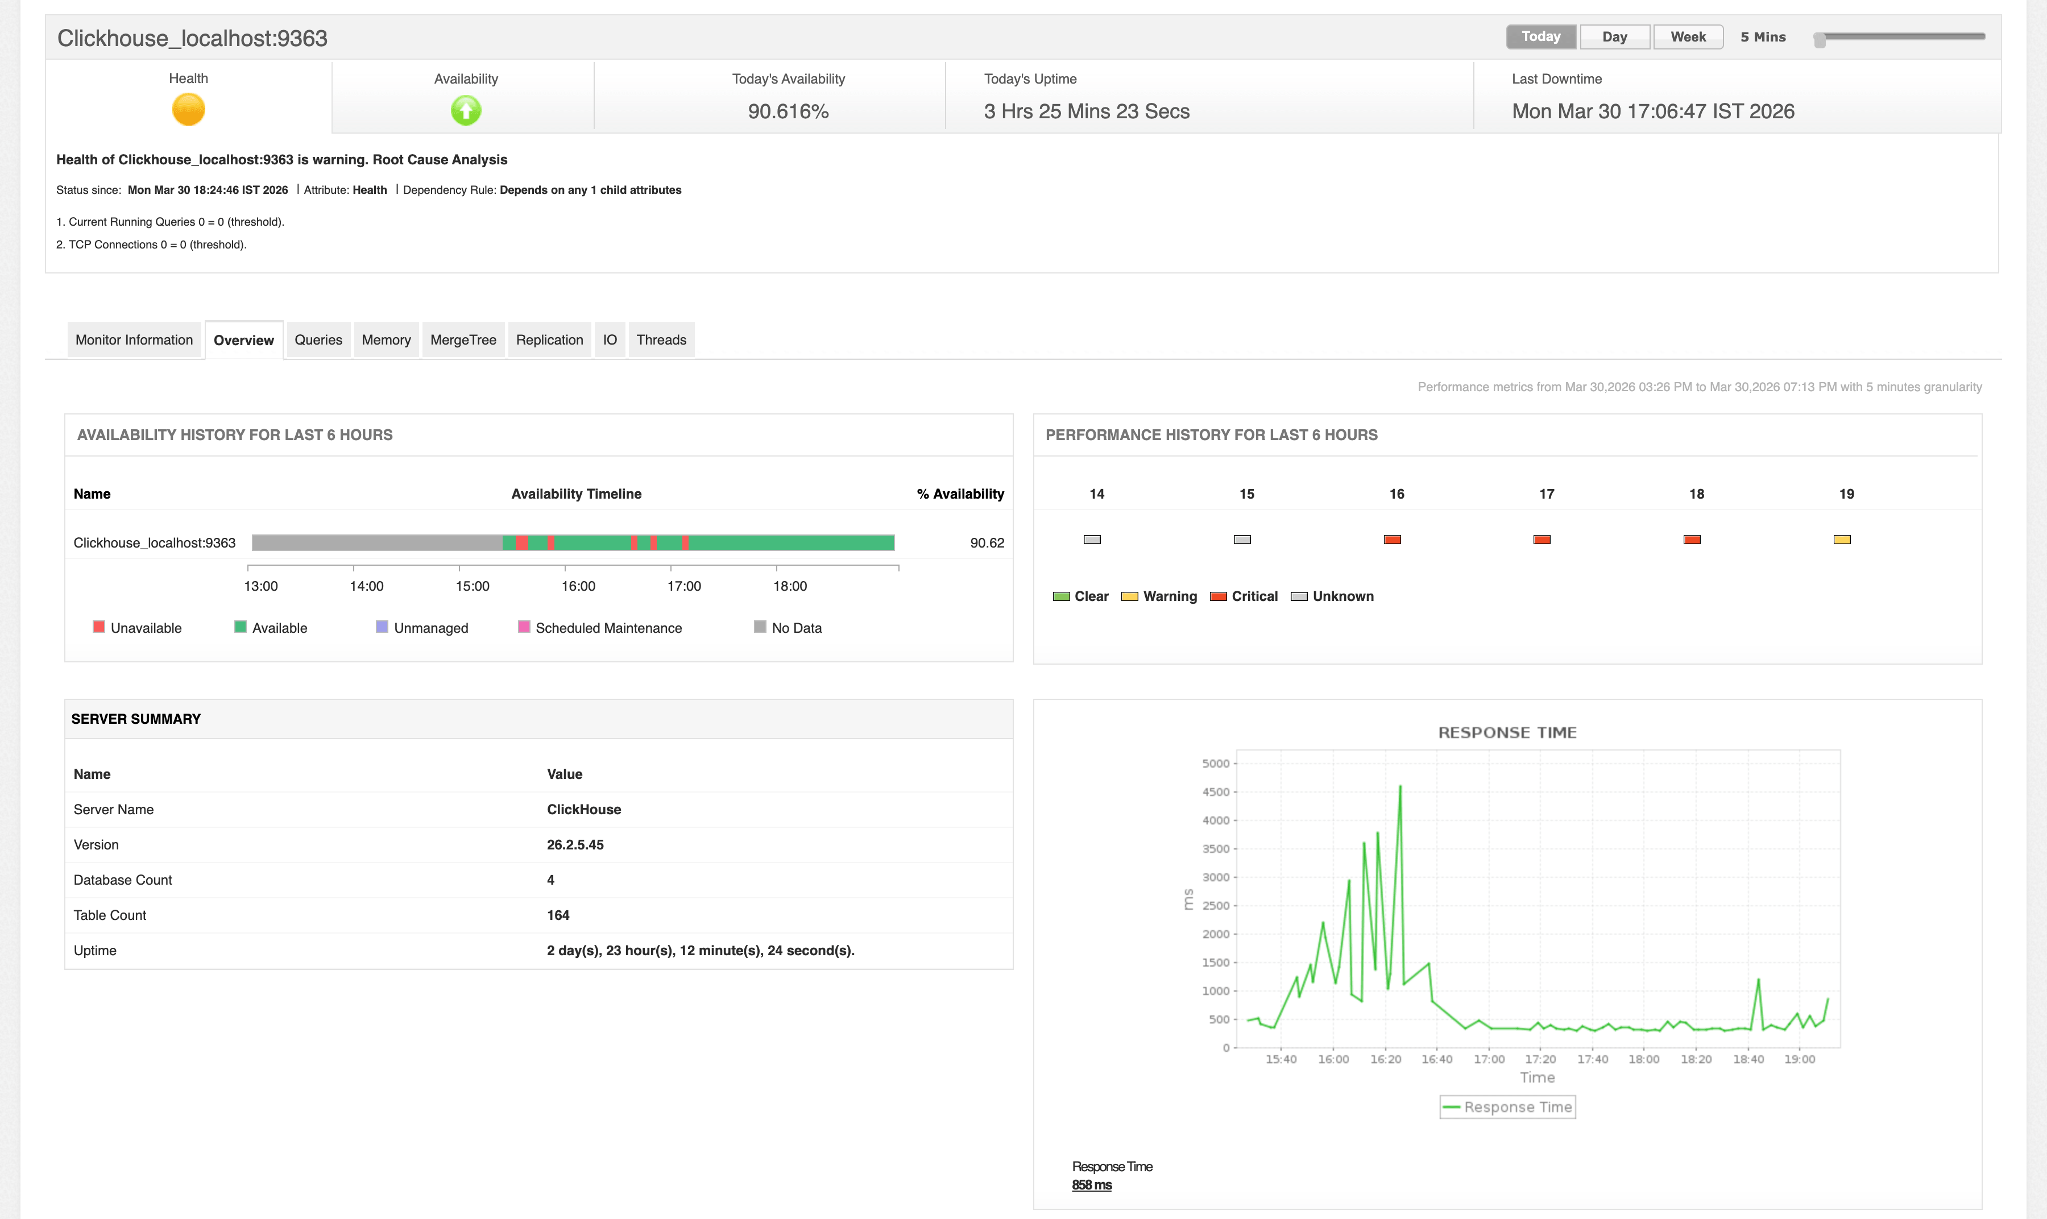The height and width of the screenshot is (1219, 2047).
Task: Select the Today time range button
Action: [x=1541, y=37]
